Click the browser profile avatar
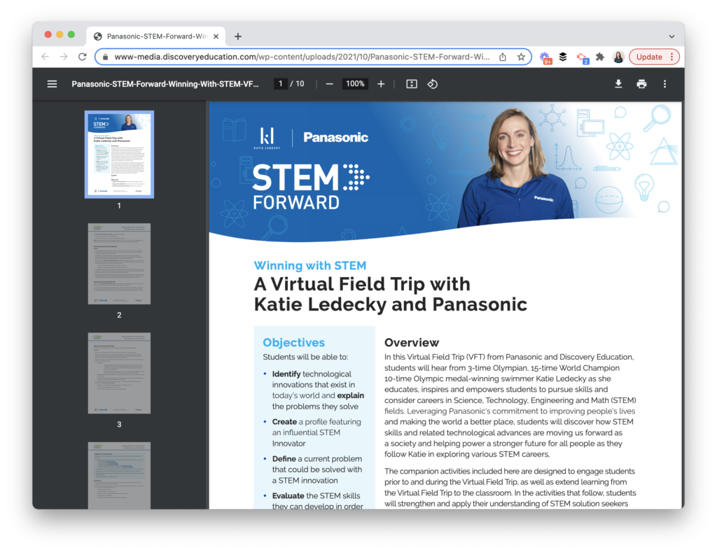 619,57
